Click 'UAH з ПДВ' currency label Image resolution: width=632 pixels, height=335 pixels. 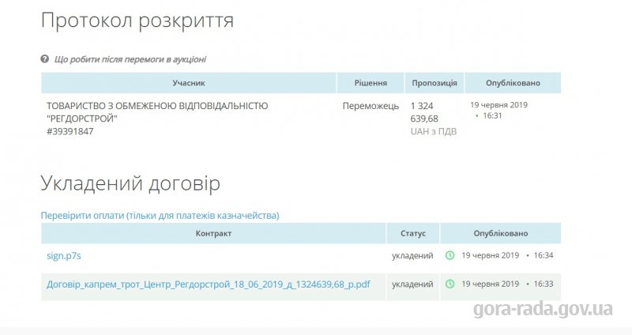pyautogui.click(x=433, y=131)
